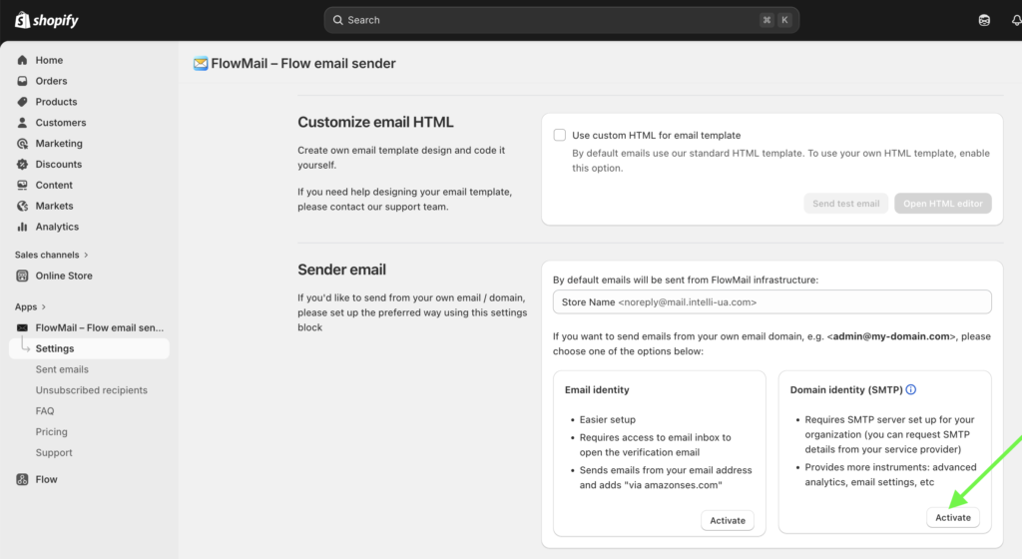Viewport: 1022px width, 559px height.
Task: Click the 'Customize email HTML' heading
Action: [x=375, y=123]
